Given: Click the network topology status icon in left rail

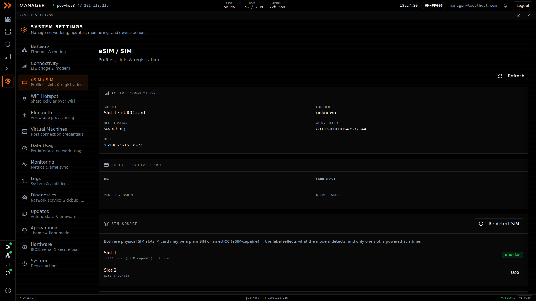Looking at the screenshot, I should pyautogui.click(x=8, y=256).
